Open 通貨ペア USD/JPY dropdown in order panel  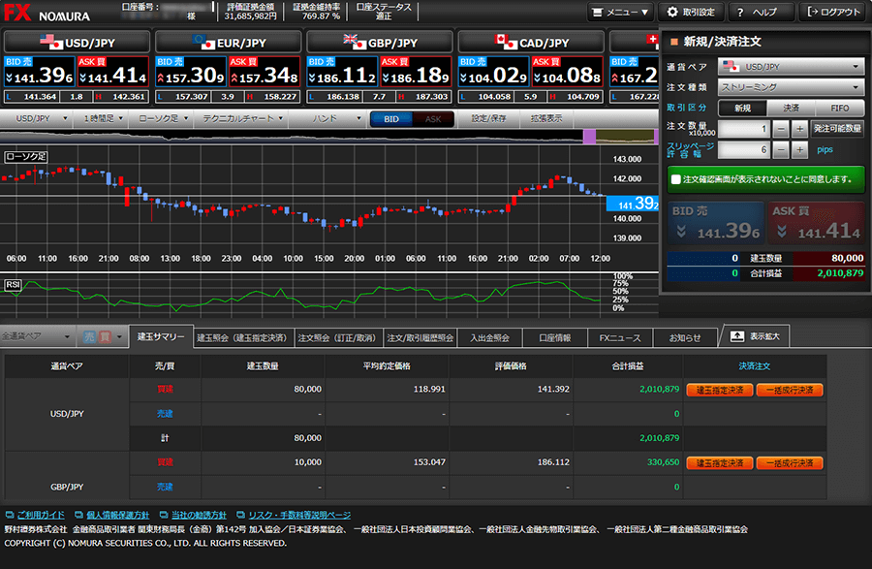pyautogui.click(x=791, y=67)
